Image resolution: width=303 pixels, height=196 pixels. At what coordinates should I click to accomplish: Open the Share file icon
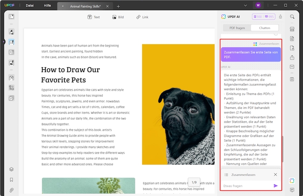click(292, 58)
